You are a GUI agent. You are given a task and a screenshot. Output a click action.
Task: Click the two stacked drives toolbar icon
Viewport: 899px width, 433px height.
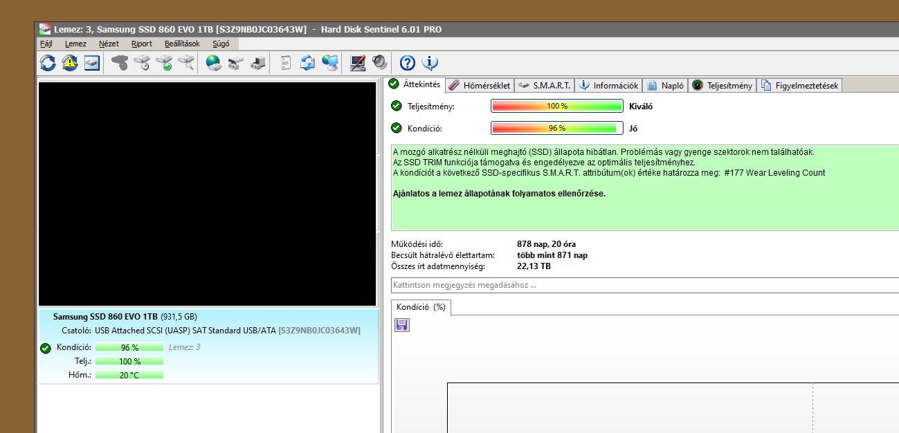tap(236, 63)
